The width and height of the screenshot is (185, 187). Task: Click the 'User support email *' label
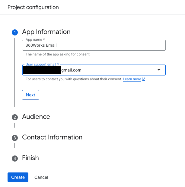[42, 64]
